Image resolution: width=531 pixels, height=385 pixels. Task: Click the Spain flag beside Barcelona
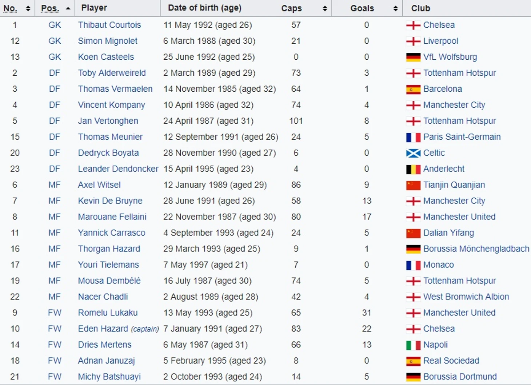pyautogui.click(x=413, y=89)
